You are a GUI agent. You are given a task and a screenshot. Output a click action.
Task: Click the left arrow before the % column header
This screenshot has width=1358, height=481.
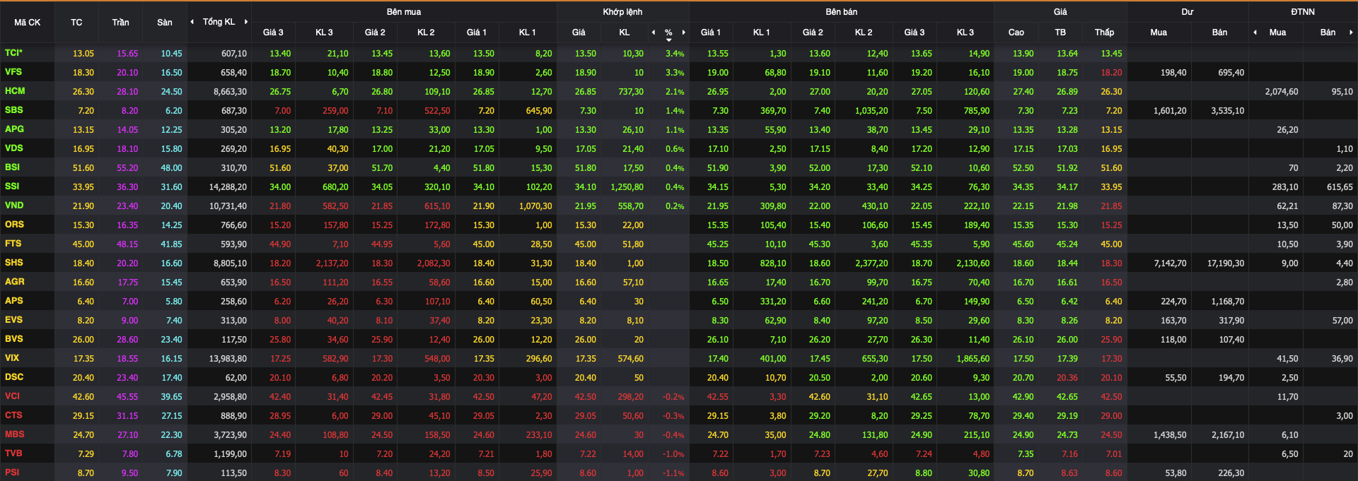(x=654, y=32)
